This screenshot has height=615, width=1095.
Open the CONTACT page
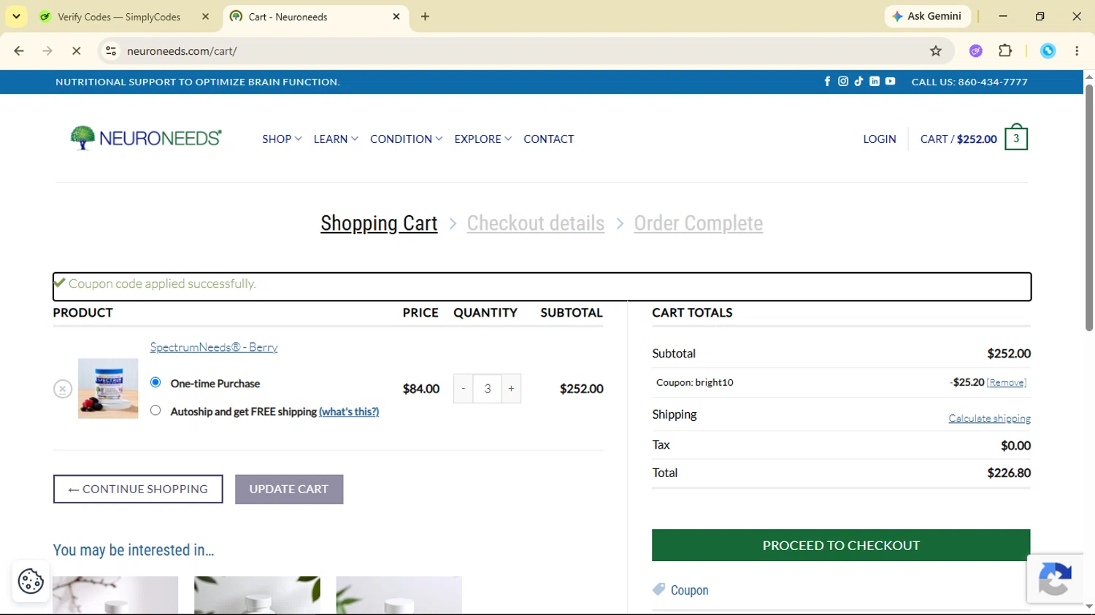[x=549, y=139]
